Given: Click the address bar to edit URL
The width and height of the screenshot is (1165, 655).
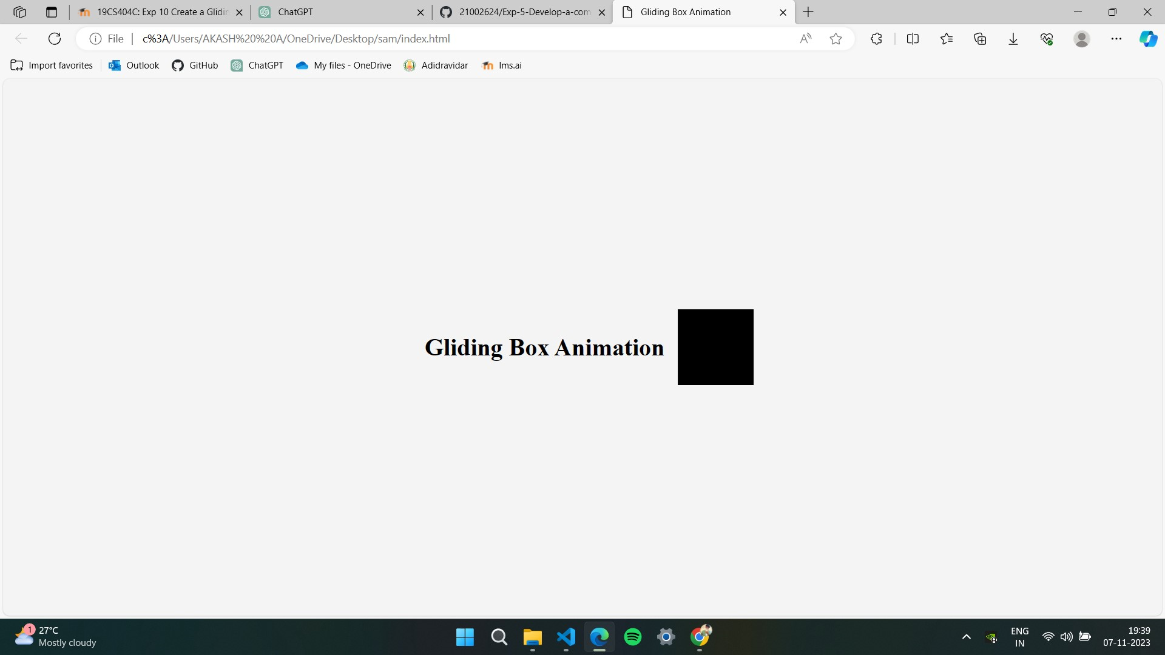Looking at the screenshot, I should [x=425, y=38].
